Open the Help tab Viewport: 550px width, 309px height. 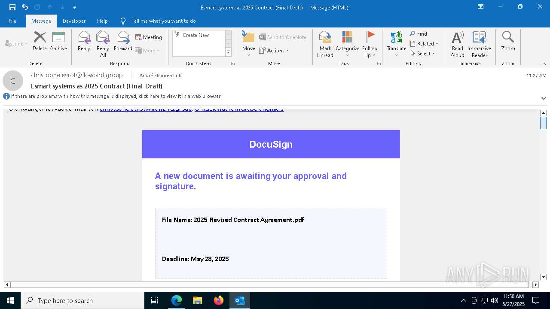tap(102, 21)
